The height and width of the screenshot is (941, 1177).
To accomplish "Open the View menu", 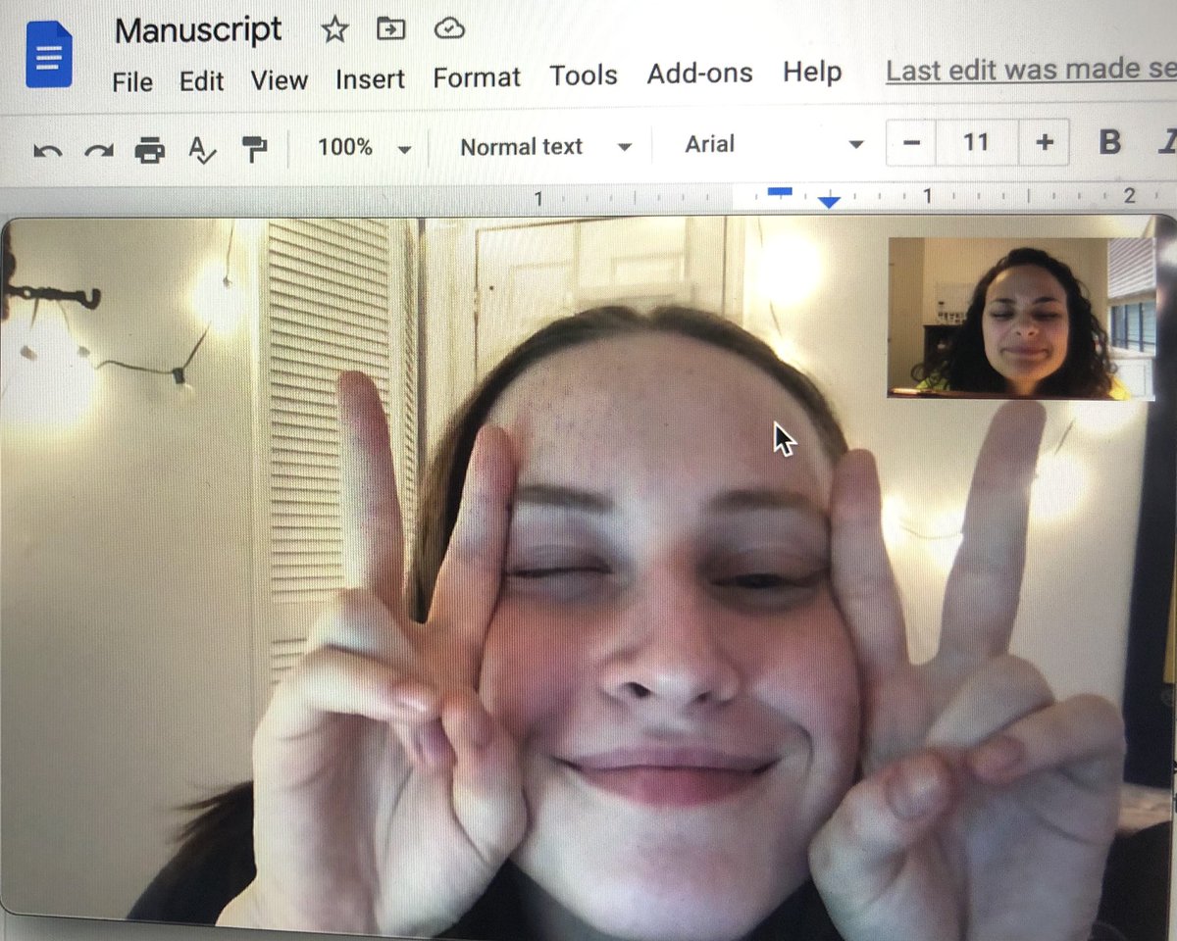I will point(280,79).
